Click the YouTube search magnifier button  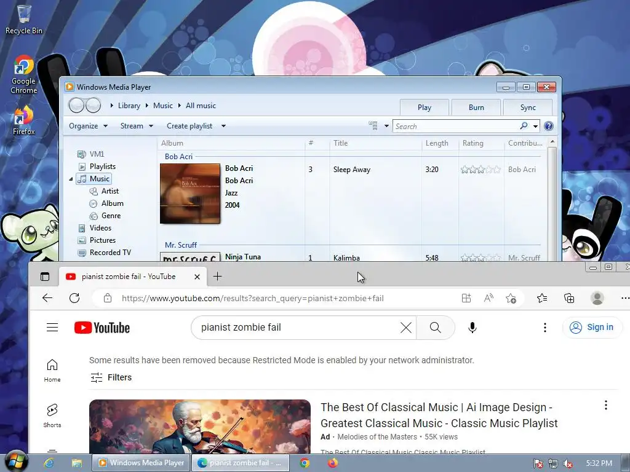(x=436, y=328)
